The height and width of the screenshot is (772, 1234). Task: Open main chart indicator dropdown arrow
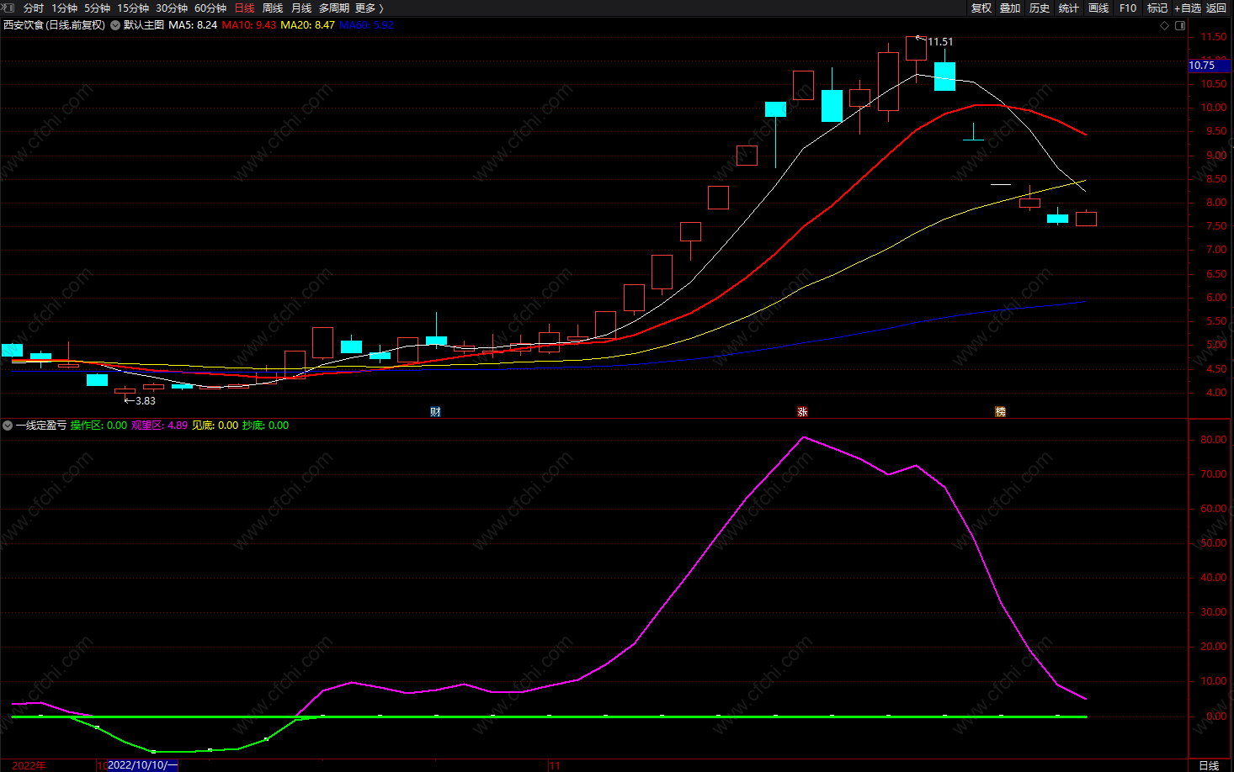pyautogui.click(x=115, y=25)
